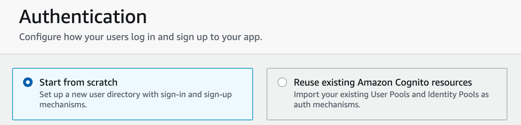Enable the unselected Cognito resources radio circle
521x125 pixels.
[x=282, y=83]
